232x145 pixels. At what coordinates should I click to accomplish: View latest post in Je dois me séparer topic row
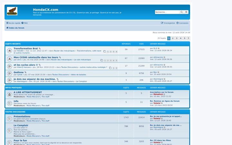tap(165, 79)
